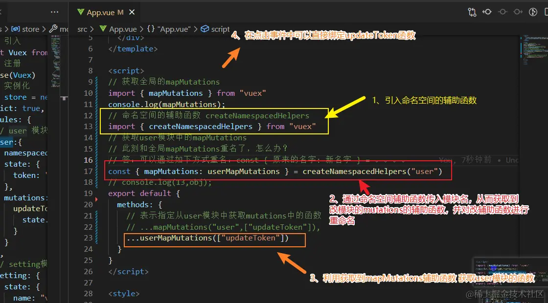This screenshot has width=548, height=303.
Task: Click the middle commit circle icon
Action: [x=502, y=12]
